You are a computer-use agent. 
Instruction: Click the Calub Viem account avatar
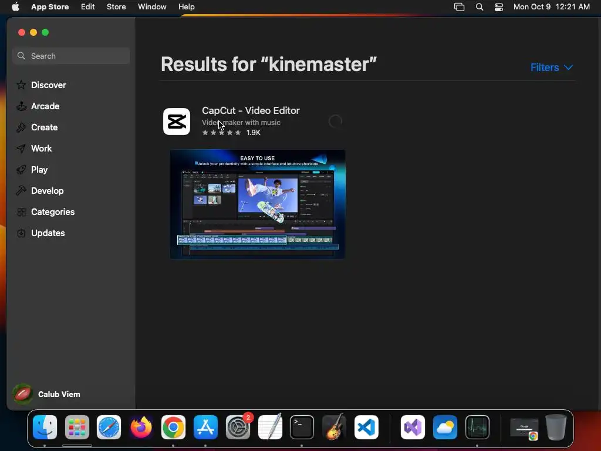click(x=23, y=394)
